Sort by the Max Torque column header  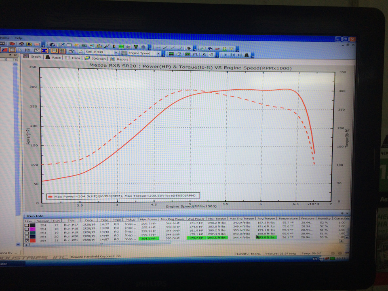tap(217, 219)
